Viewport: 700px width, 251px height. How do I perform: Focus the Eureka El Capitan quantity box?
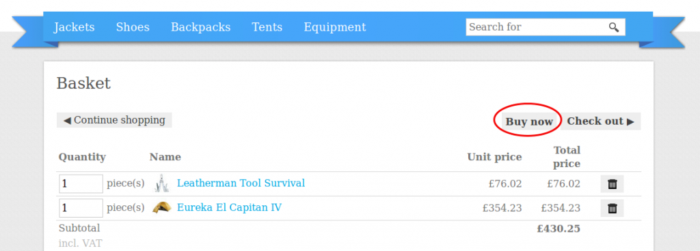pyautogui.click(x=81, y=208)
